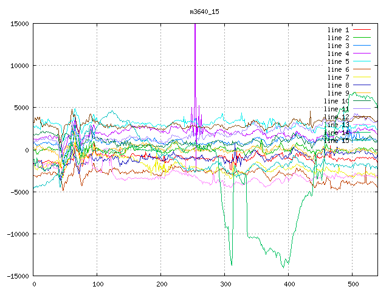Screen dimensions: 389x292
Task: Click the 0 label on the y-axis
Action: coord(27,150)
